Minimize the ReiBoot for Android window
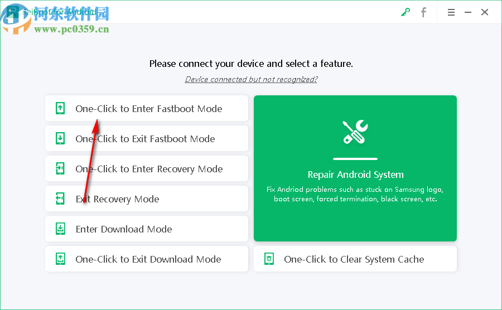 pyautogui.click(x=468, y=12)
